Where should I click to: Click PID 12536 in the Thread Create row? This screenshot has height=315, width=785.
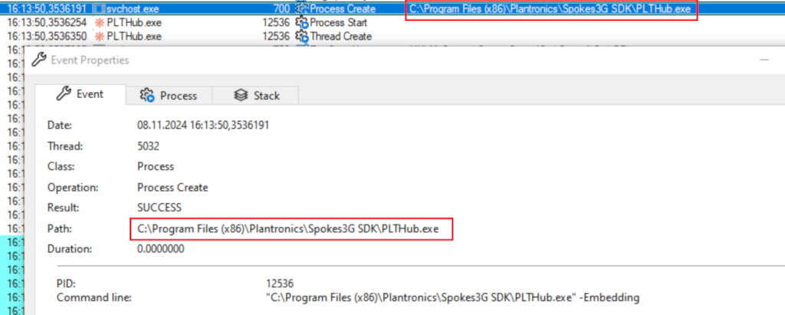276,36
